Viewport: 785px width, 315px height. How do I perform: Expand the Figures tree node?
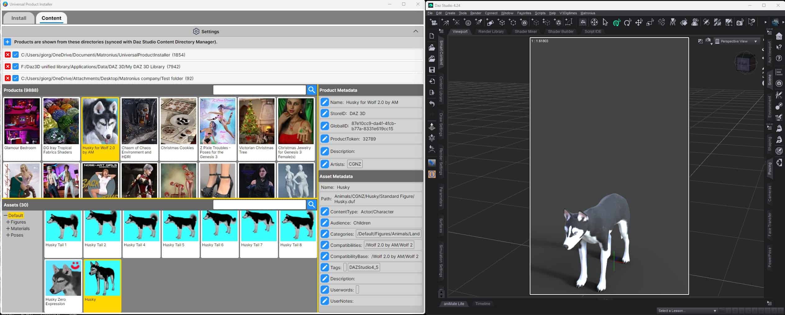point(8,222)
